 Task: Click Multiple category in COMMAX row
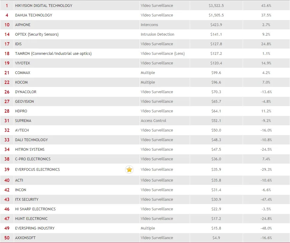click(x=148, y=73)
